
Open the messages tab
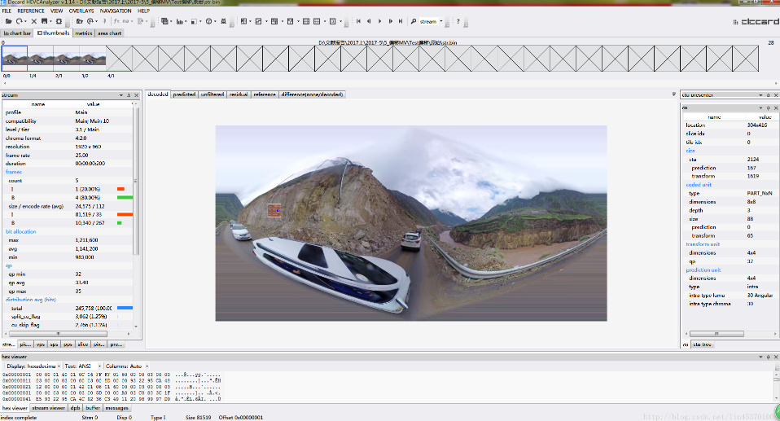[116, 408]
